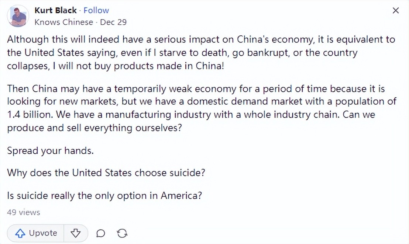
Task: Open the Dec 29 timestamp link
Action: [x=113, y=22]
